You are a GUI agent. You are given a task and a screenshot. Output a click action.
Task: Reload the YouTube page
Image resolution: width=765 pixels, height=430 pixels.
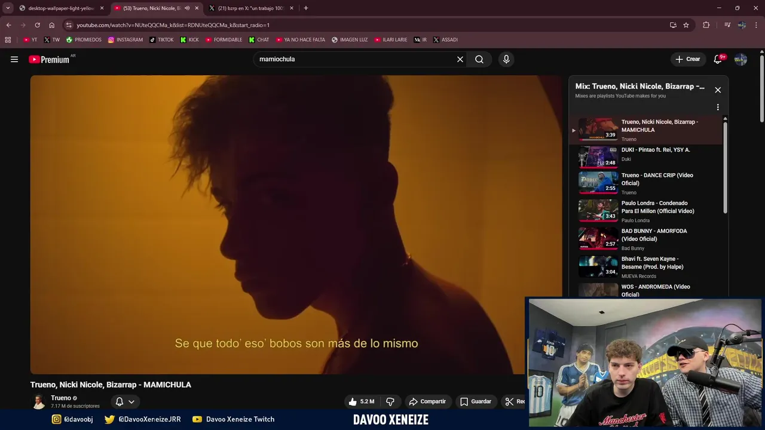coord(37,25)
